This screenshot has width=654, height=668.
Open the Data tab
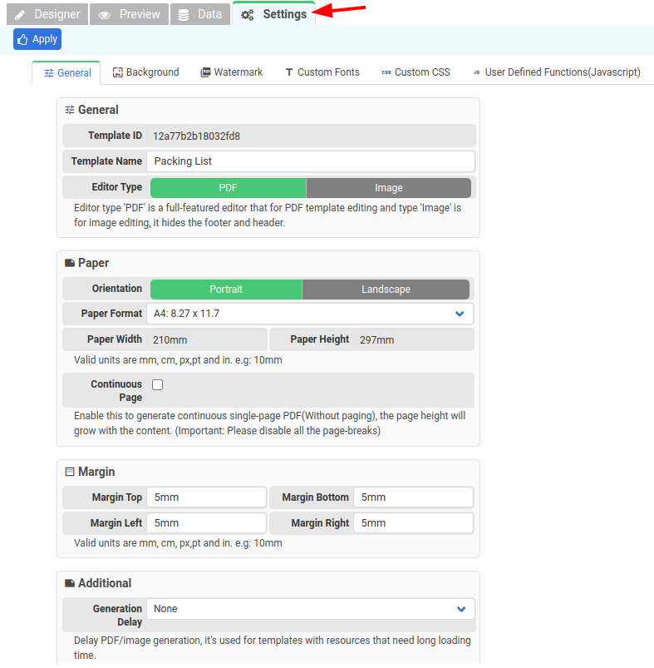(x=200, y=14)
